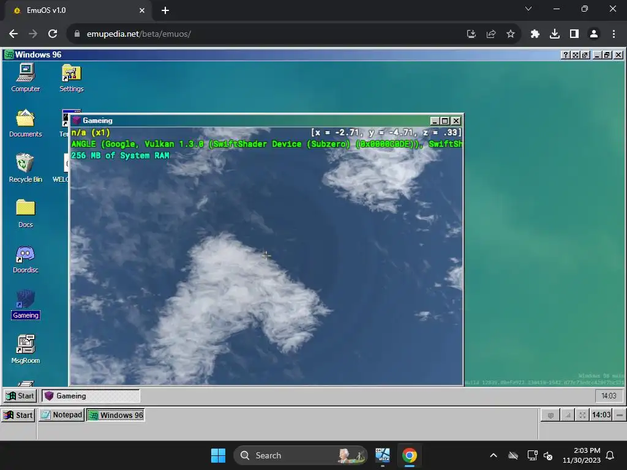This screenshot has width=627, height=470.
Task: Click the crosshair in the Gameing view
Action: click(x=266, y=255)
